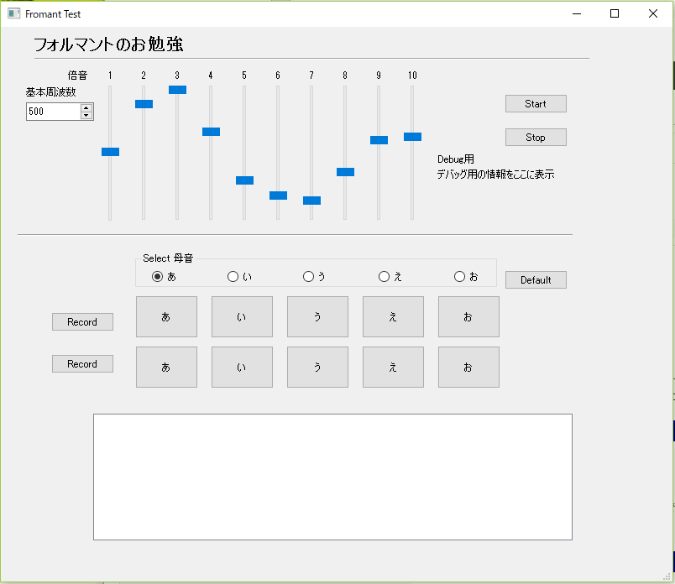
Task: Click the large white output text area
Action: click(332, 477)
